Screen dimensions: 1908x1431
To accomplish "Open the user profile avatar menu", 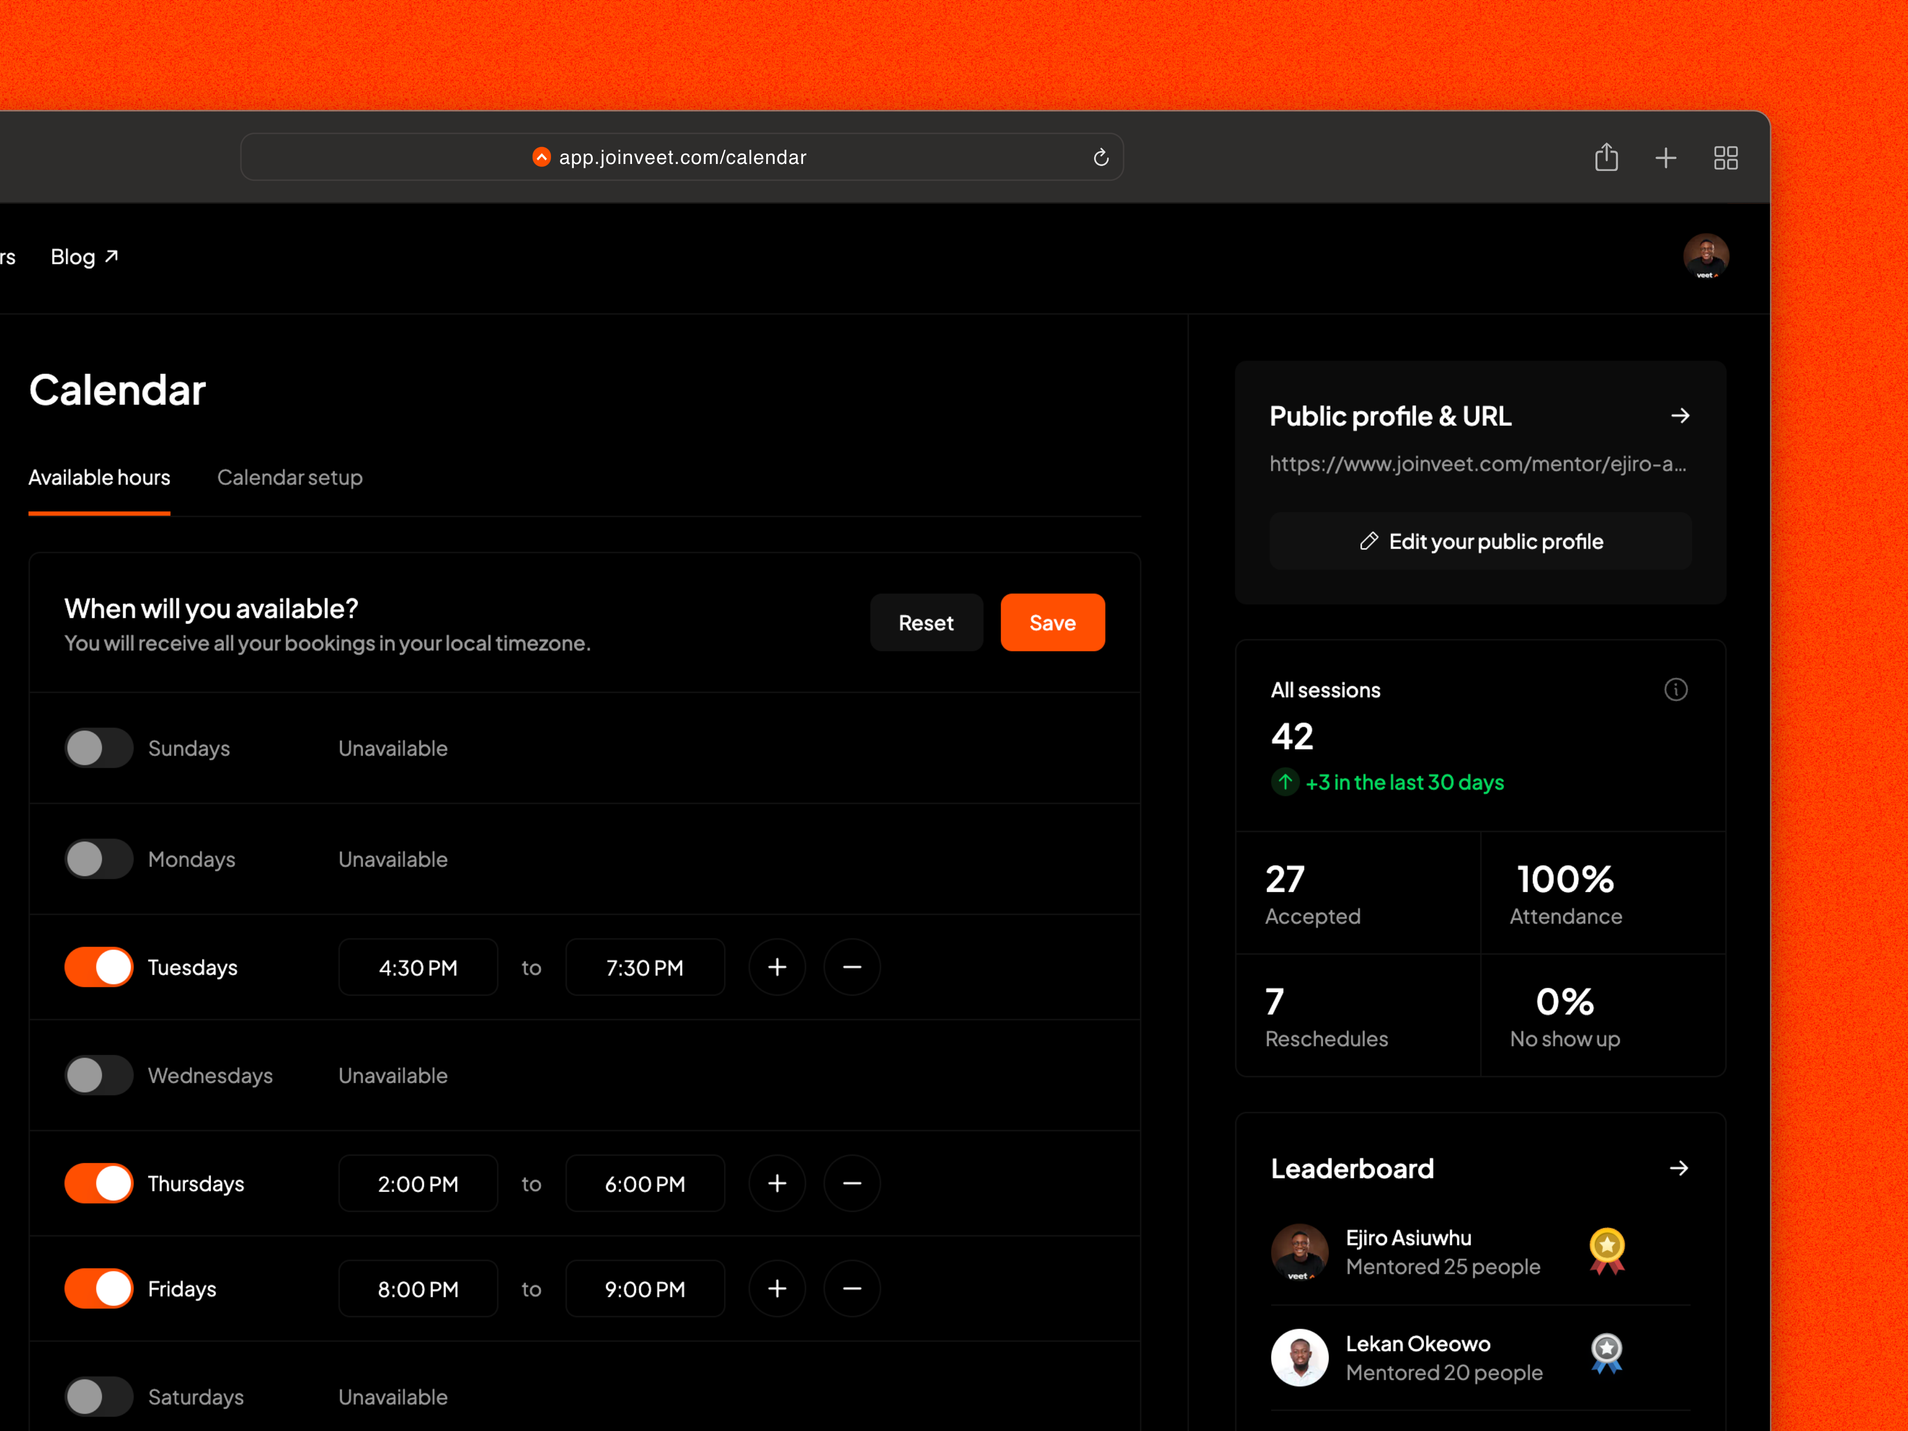I will pos(1705,256).
